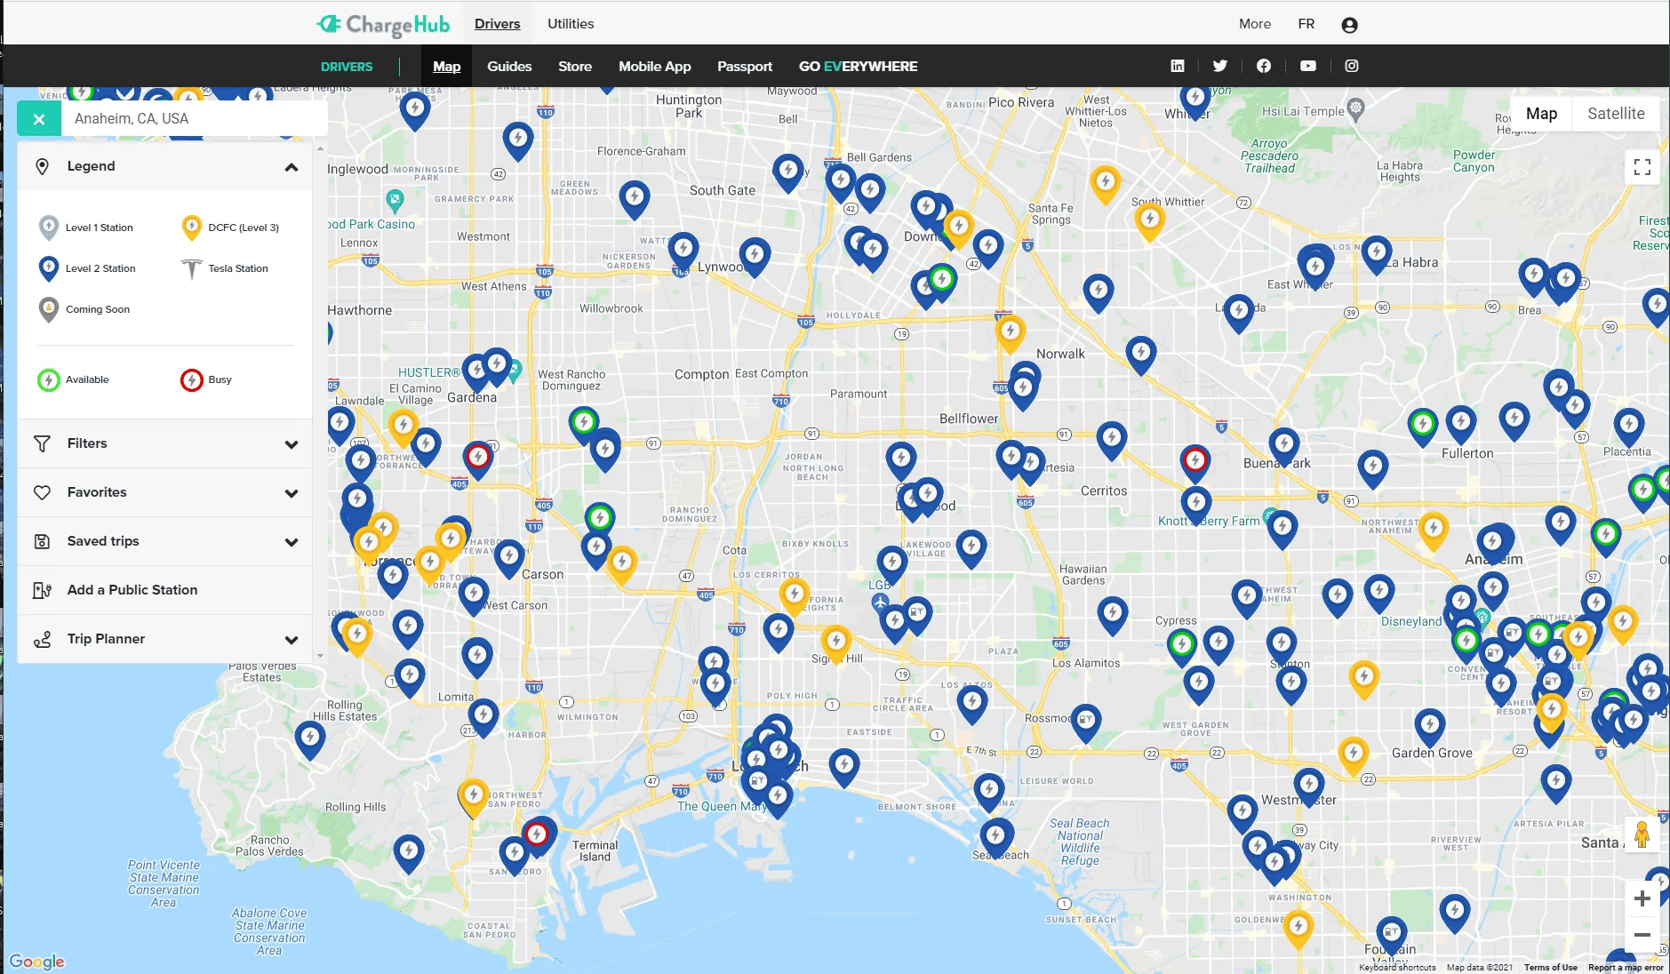The width and height of the screenshot is (1670, 974).
Task: Switch language to FR
Action: pos(1306,24)
